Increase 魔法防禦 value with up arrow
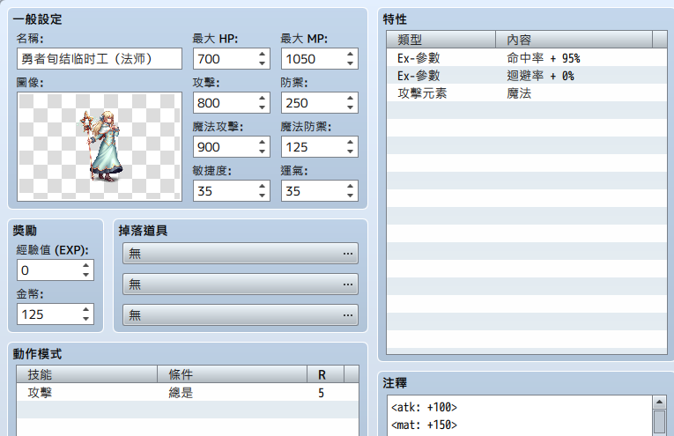Viewport: 674px width, 436px height. (x=351, y=142)
